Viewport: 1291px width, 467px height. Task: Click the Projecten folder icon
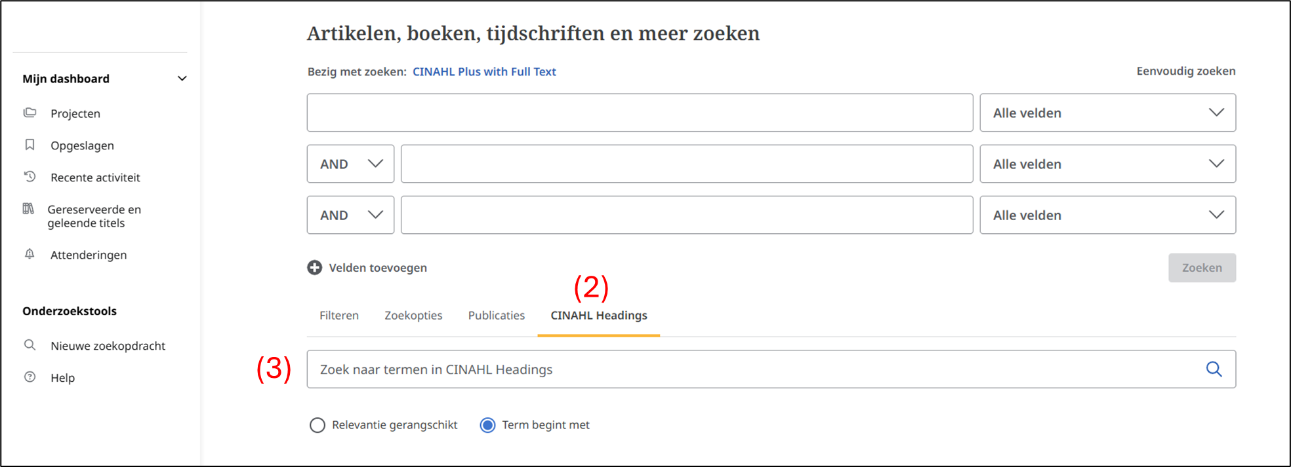coord(30,113)
